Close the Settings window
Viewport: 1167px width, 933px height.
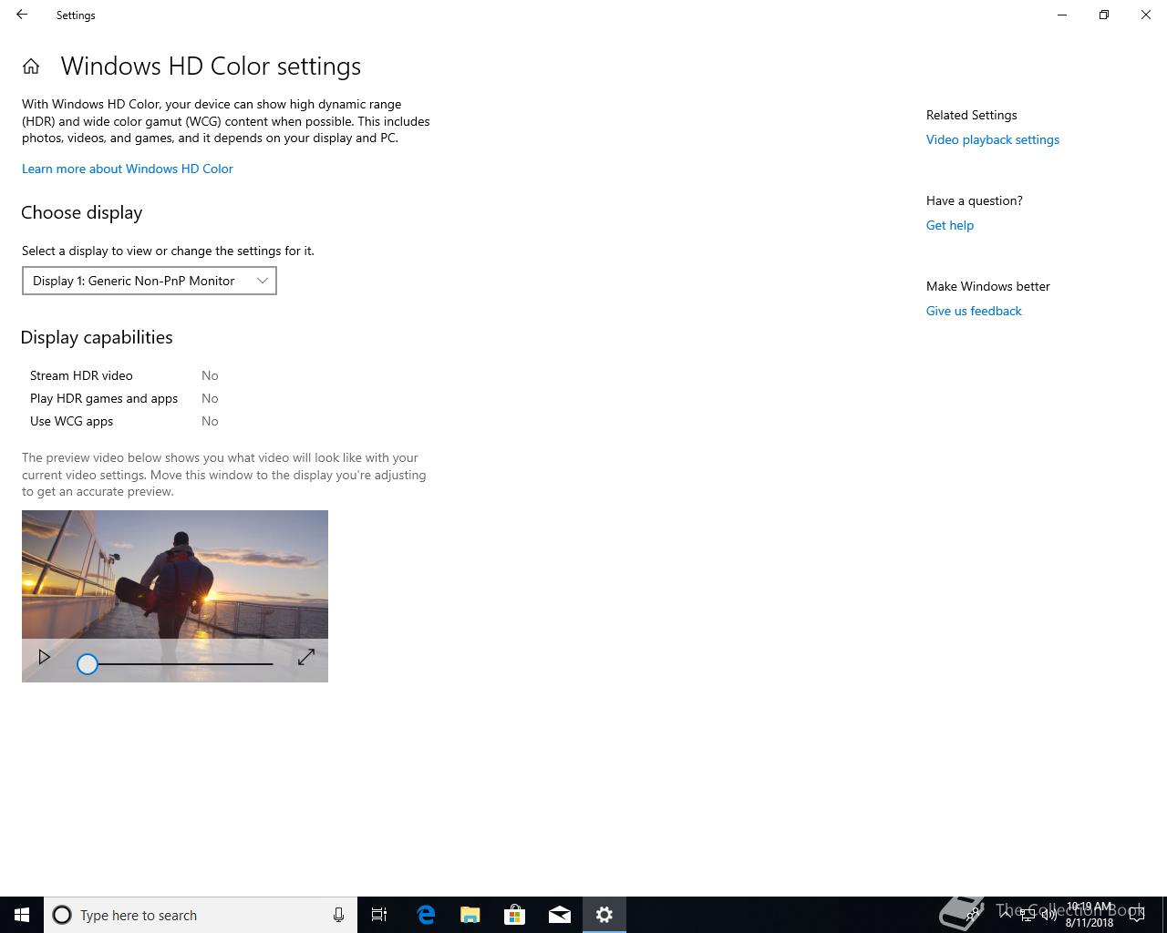tap(1146, 15)
